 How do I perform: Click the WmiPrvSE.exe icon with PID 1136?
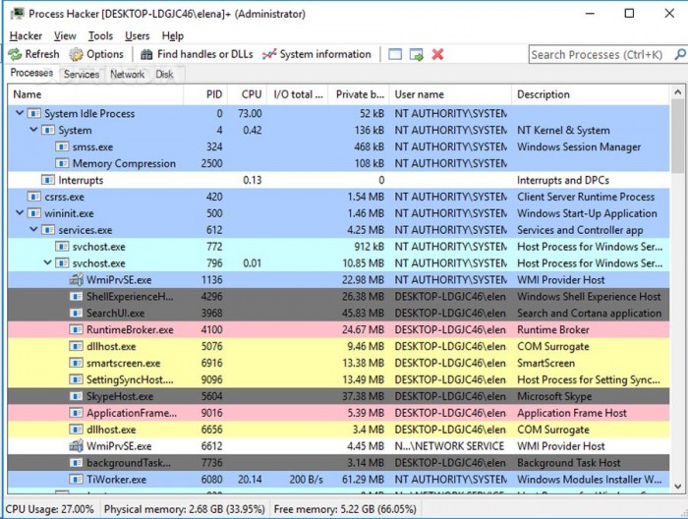77,280
